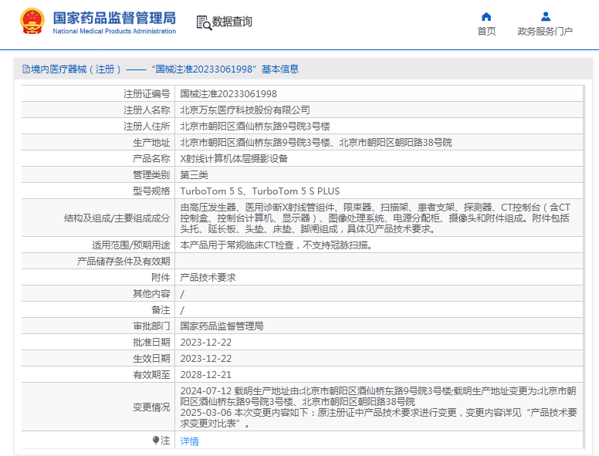Select the 结构及组成 description text
The height and width of the screenshot is (456, 599).
[x=375, y=218]
